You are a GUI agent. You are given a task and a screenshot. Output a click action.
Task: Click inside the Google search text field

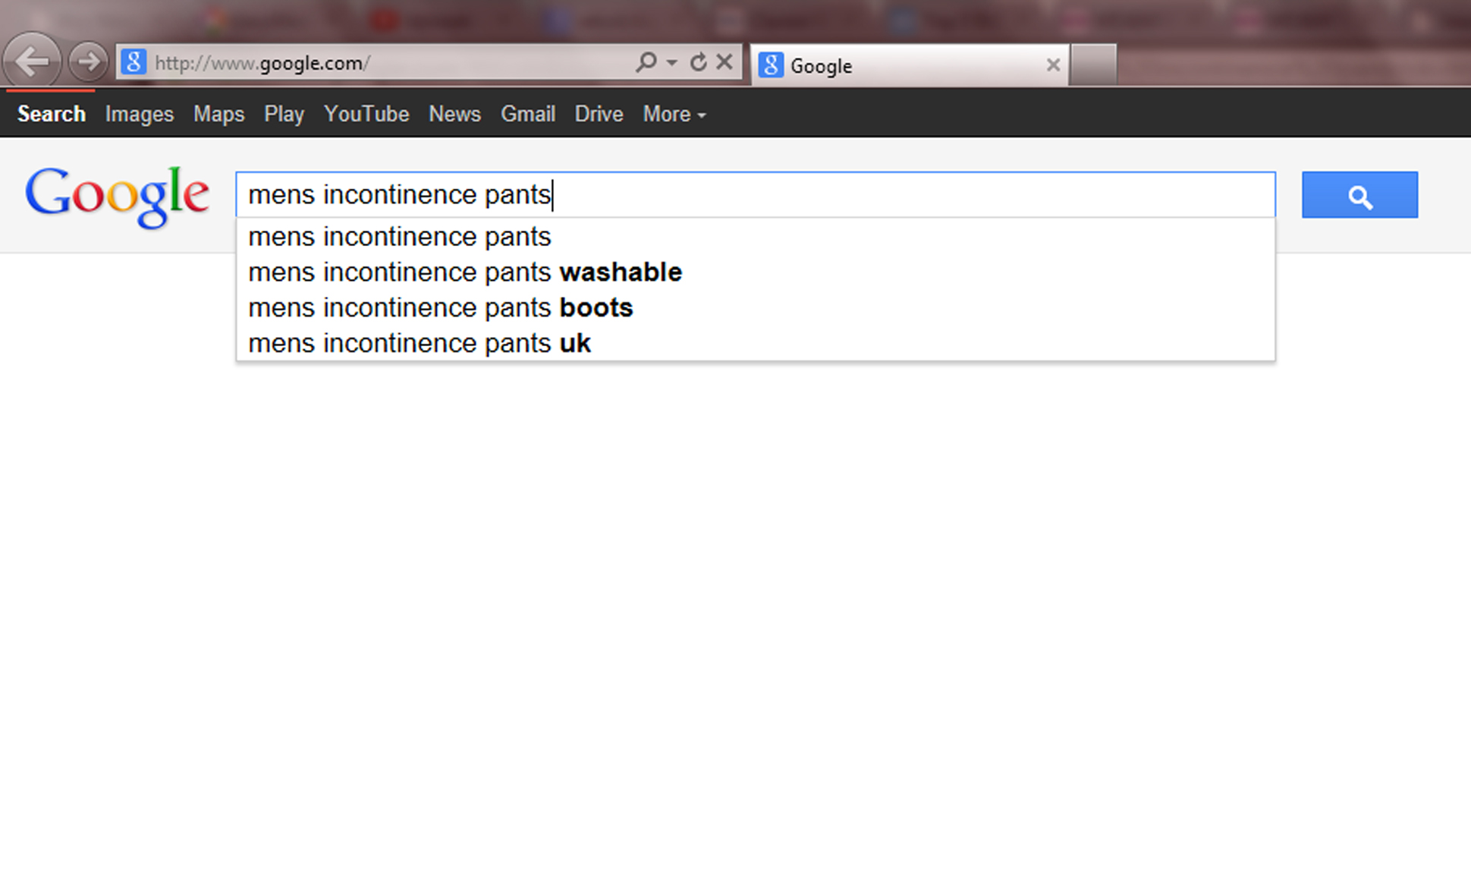pyautogui.click(x=756, y=195)
